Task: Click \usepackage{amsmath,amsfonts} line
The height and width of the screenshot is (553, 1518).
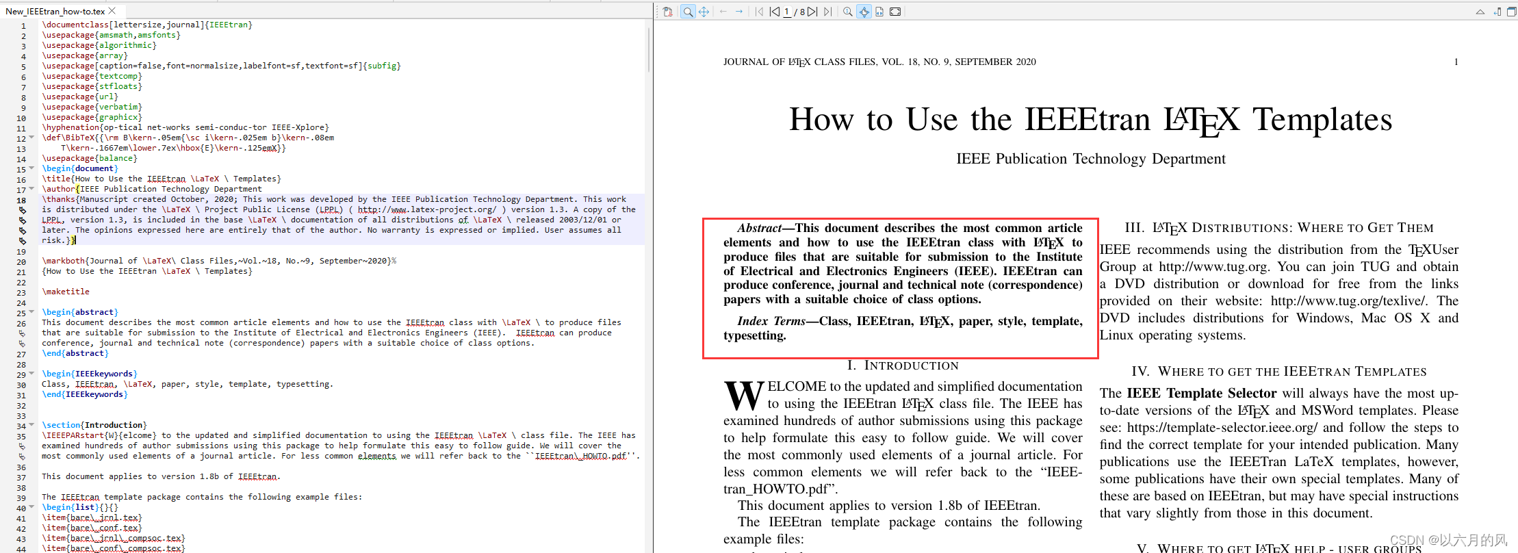Action: coord(111,35)
